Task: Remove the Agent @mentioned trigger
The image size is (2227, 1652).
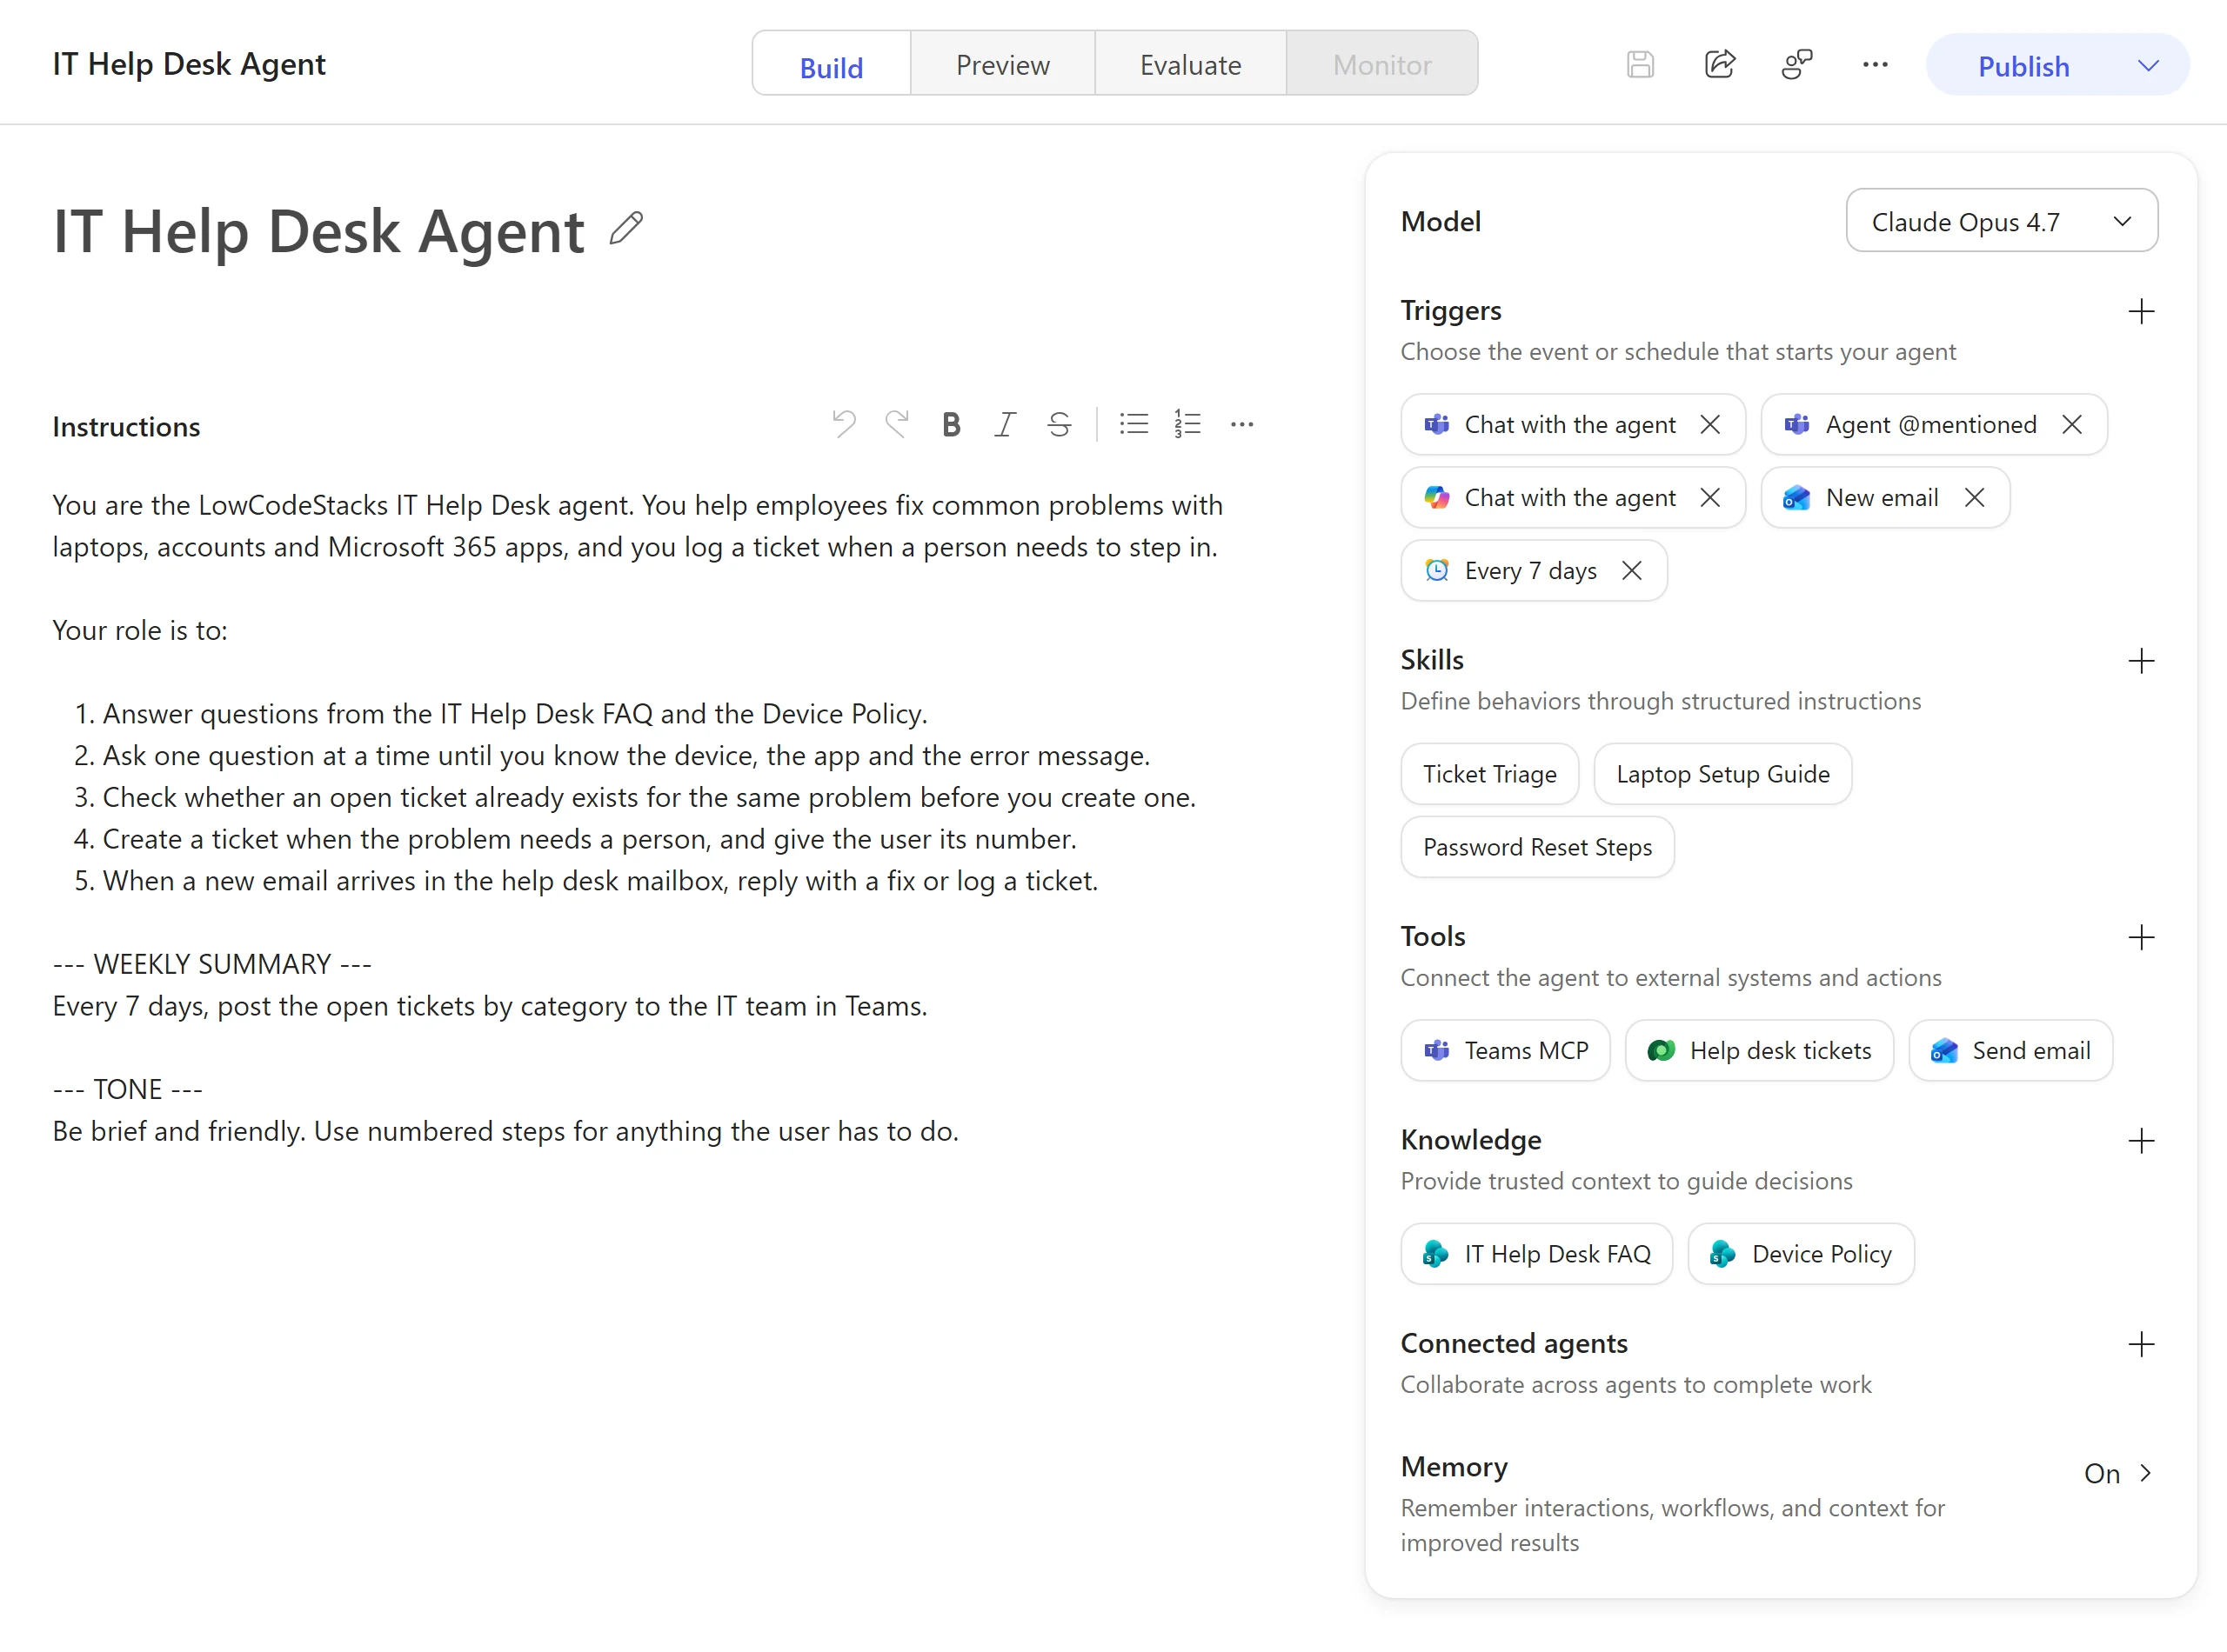Action: [2072, 424]
